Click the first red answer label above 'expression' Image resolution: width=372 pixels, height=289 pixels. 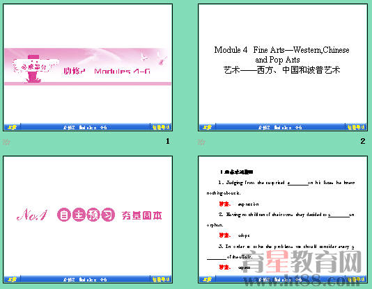[x=224, y=204]
